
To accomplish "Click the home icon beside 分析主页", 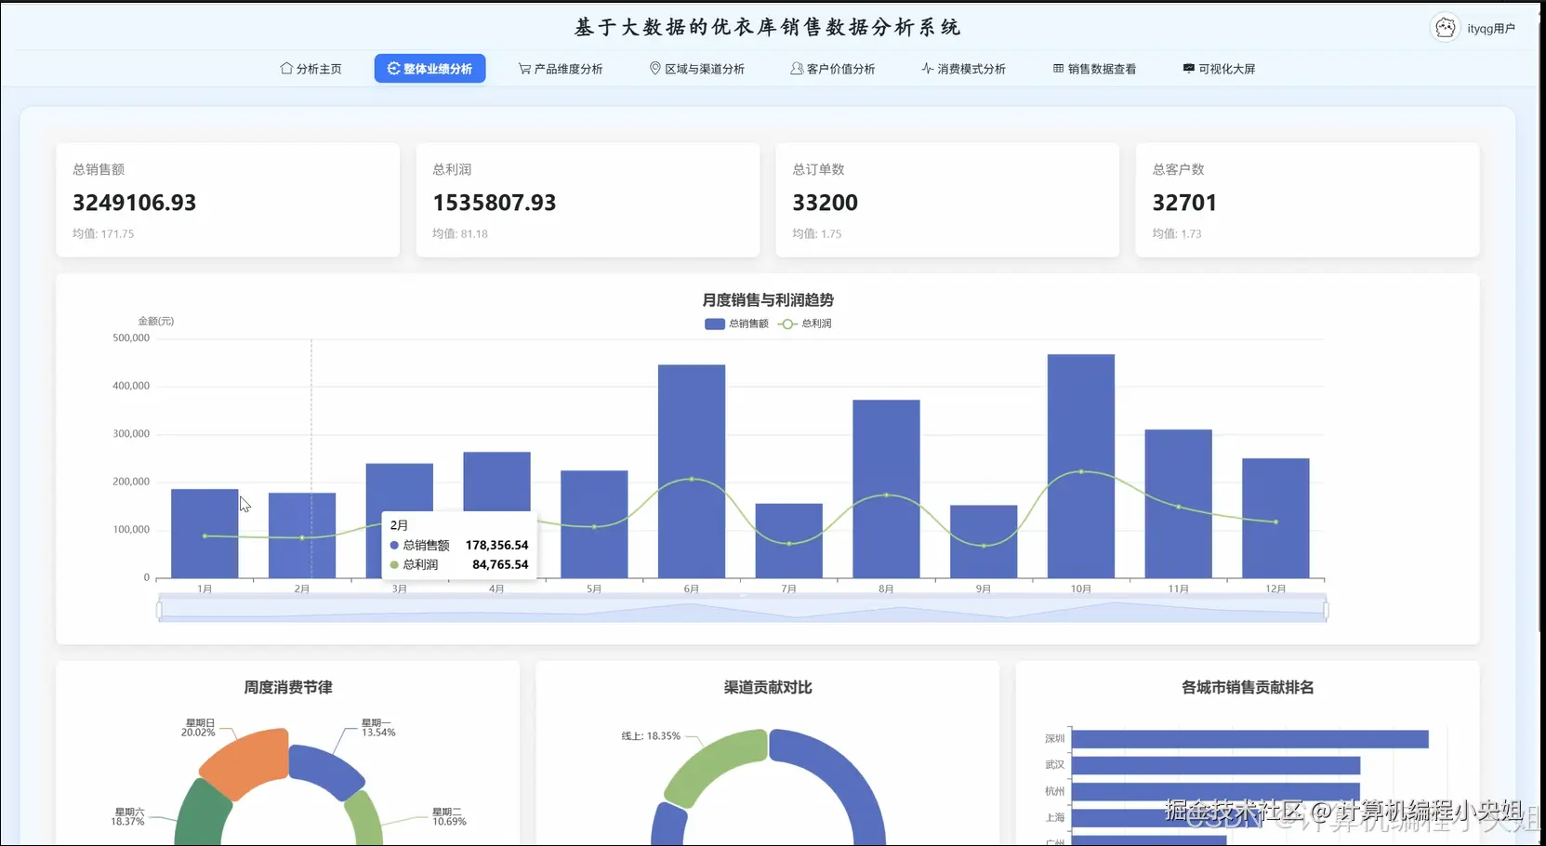I will click(x=285, y=68).
